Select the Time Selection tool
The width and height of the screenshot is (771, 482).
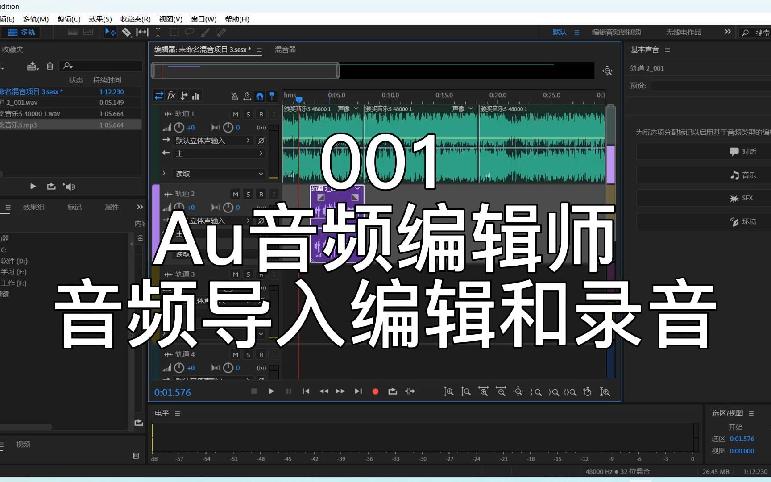coord(158,32)
